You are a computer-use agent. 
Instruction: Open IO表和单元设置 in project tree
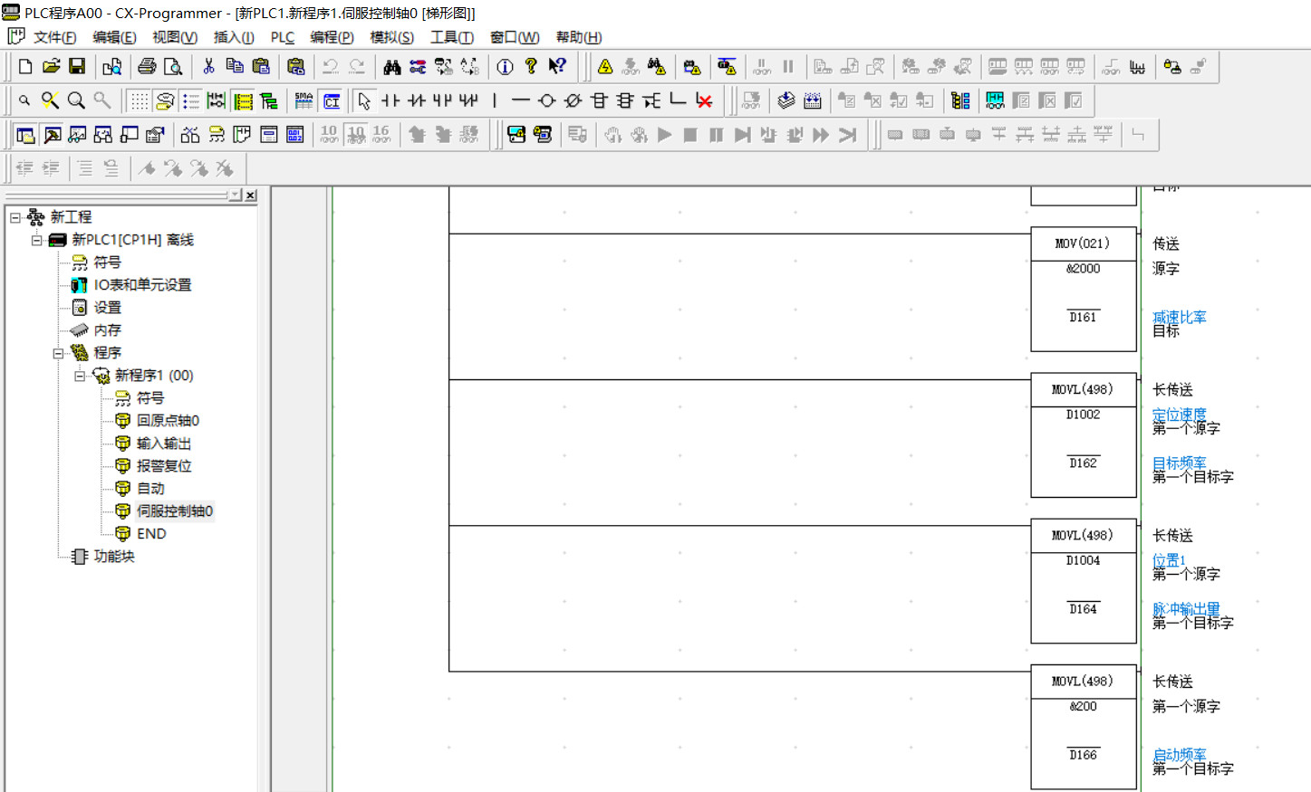pyautogui.click(x=142, y=285)
